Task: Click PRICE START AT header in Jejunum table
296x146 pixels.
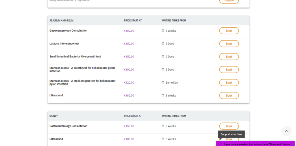Action: [133, 20]
